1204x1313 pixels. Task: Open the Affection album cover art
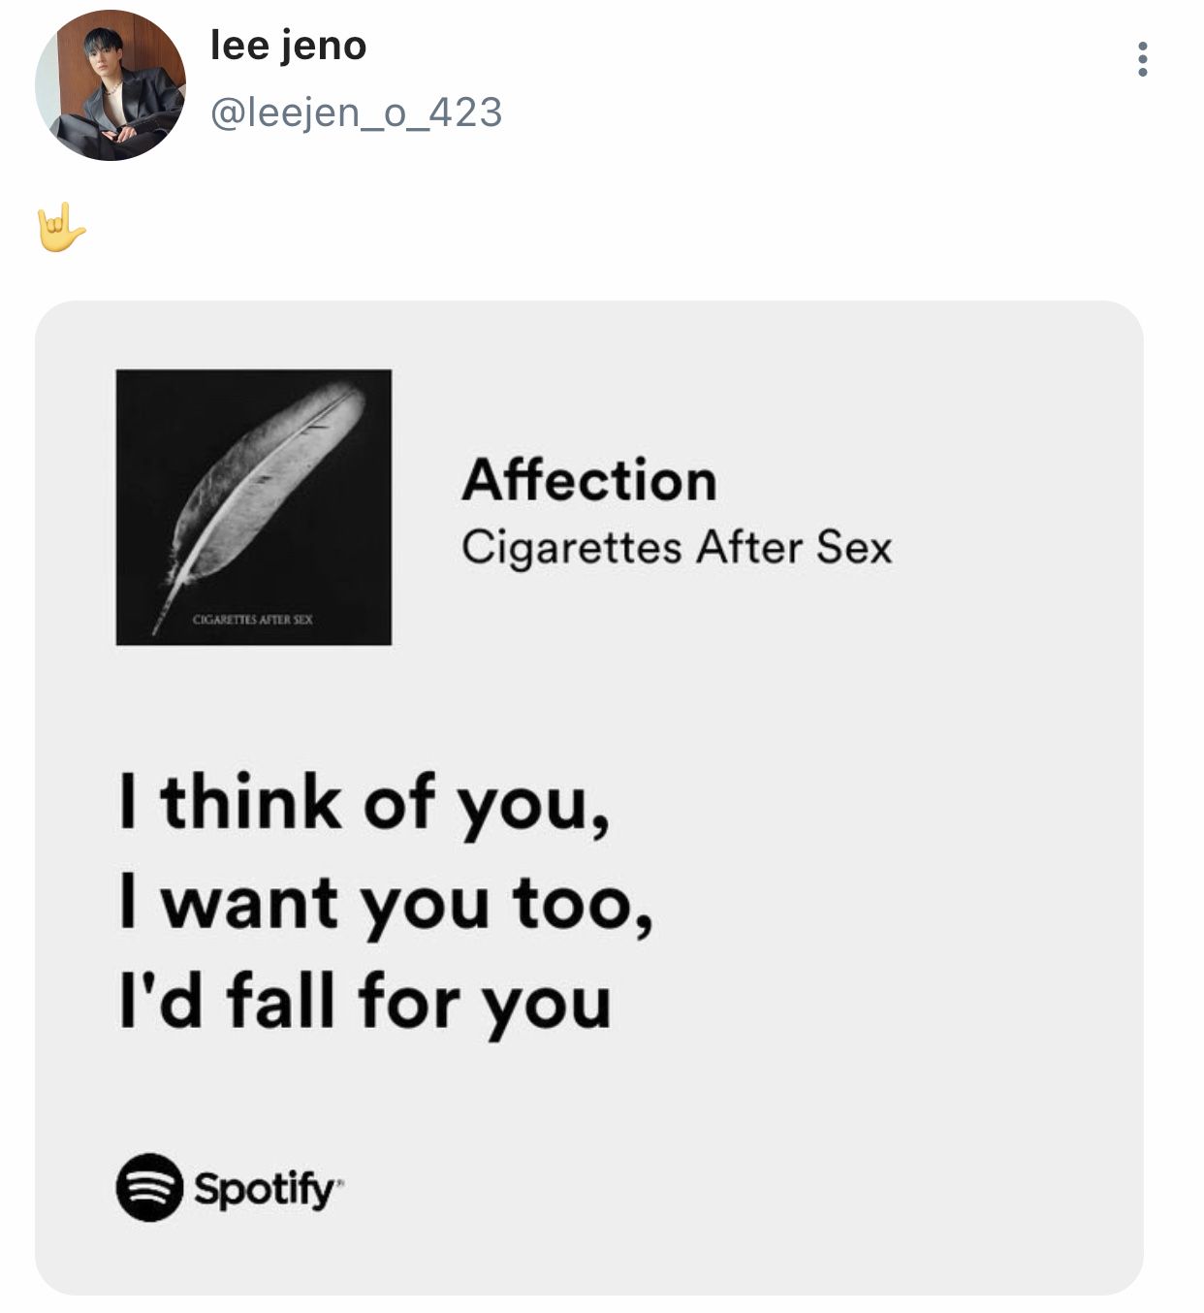254,506
